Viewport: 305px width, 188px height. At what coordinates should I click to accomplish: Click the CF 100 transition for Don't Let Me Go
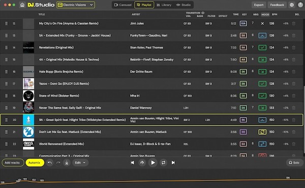188,132
